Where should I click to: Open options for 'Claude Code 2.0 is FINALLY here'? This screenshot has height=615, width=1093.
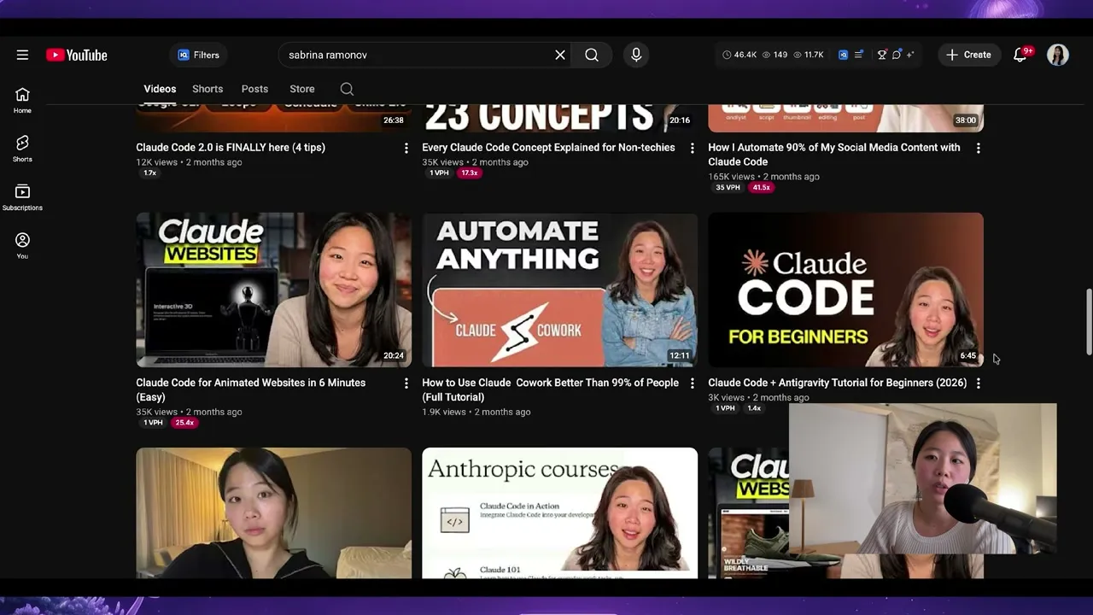406,148
